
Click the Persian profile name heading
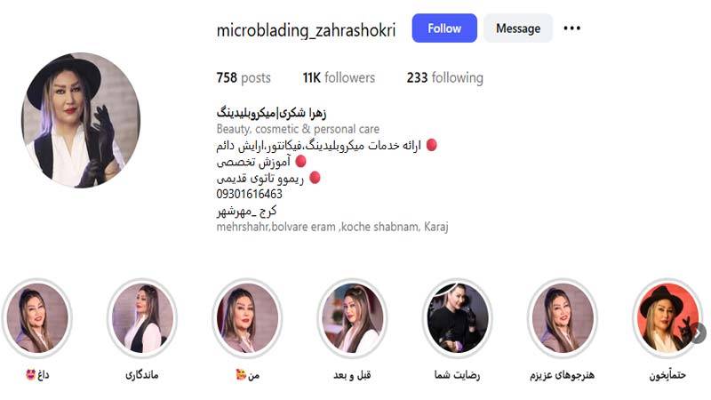[x=271, y=113]
